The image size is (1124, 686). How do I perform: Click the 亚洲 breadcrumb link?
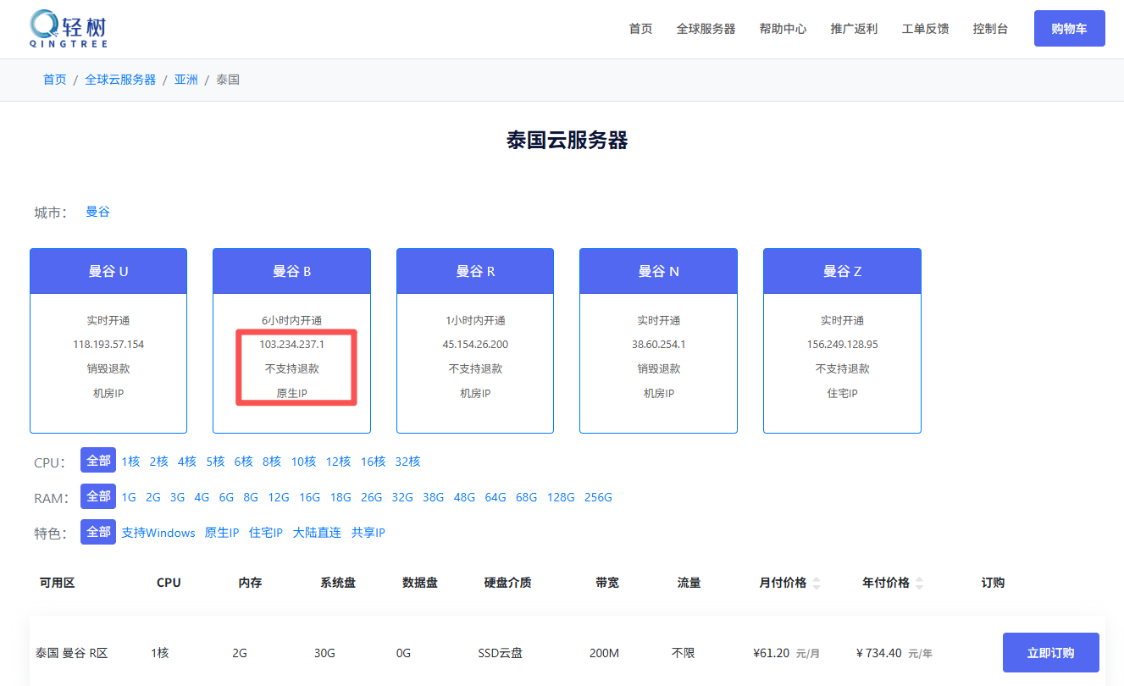pyautogui.click(x=185, y=80)
